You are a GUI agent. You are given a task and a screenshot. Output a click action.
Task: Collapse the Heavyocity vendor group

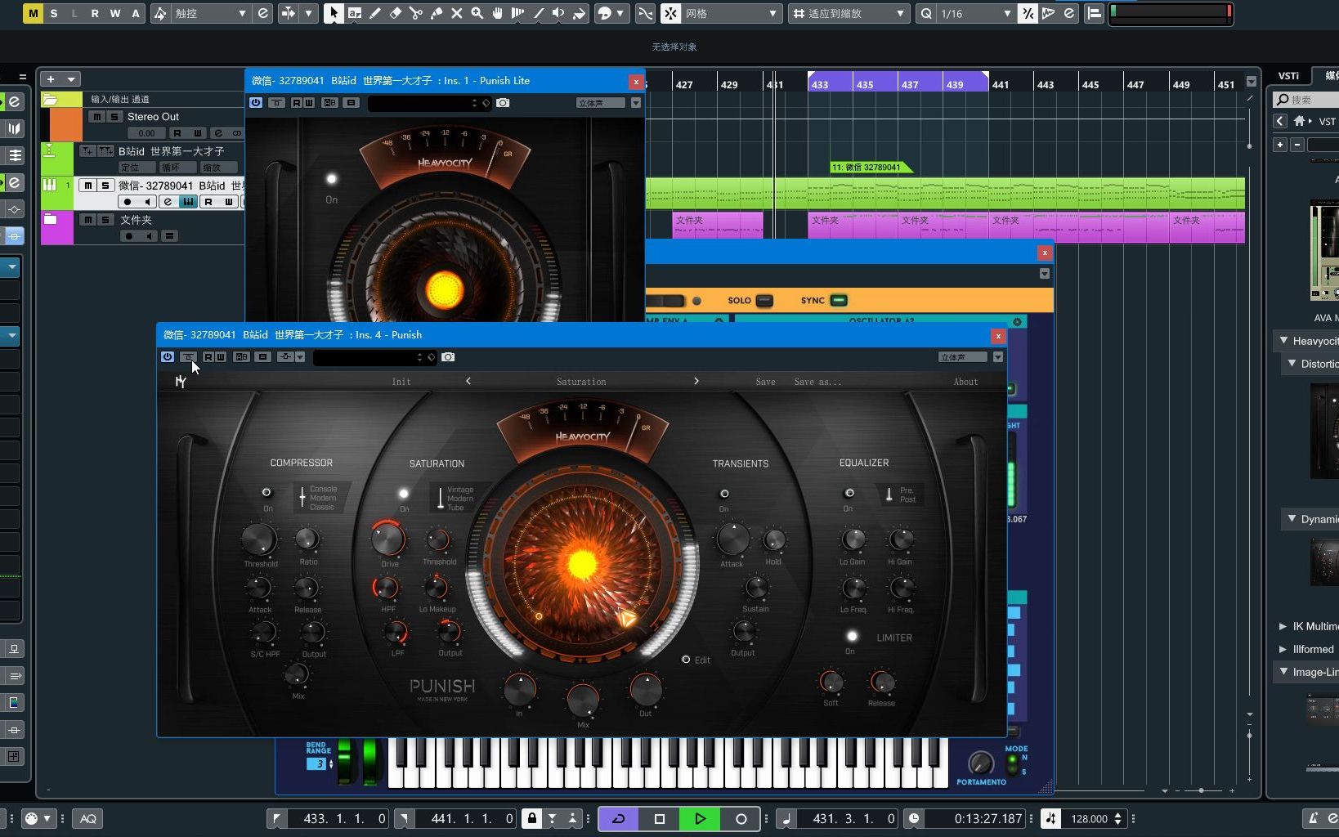coord(1283,340)
